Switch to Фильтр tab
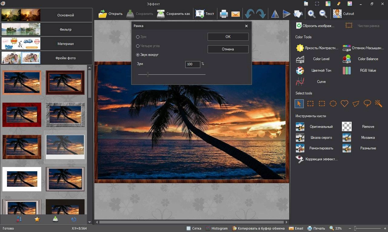Screen dimensions: 388x232 46,29
